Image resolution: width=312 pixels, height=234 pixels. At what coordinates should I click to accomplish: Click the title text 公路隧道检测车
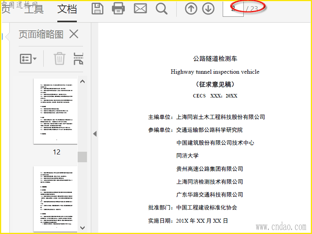tap(215, 58)
